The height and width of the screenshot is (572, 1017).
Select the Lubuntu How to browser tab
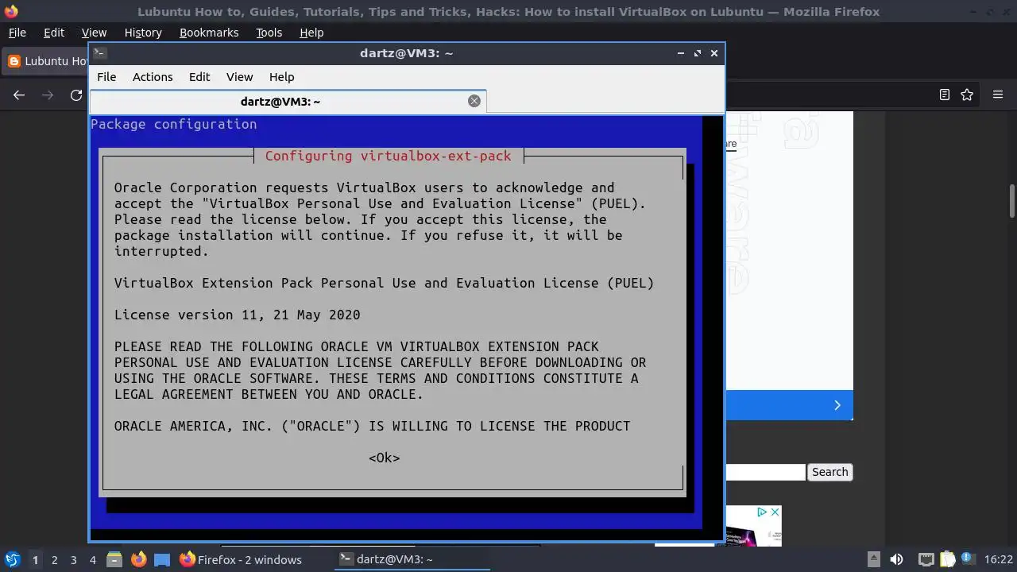pos(46,61)
